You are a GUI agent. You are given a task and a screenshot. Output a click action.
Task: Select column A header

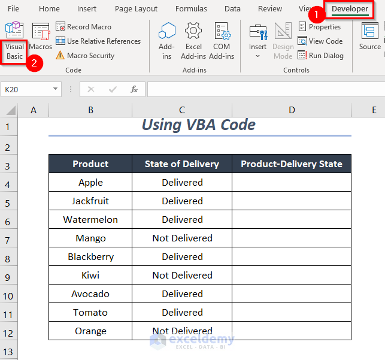coord(34,110)
